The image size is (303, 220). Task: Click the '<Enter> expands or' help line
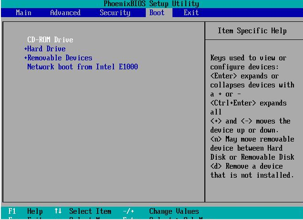(x=244, y=76)
